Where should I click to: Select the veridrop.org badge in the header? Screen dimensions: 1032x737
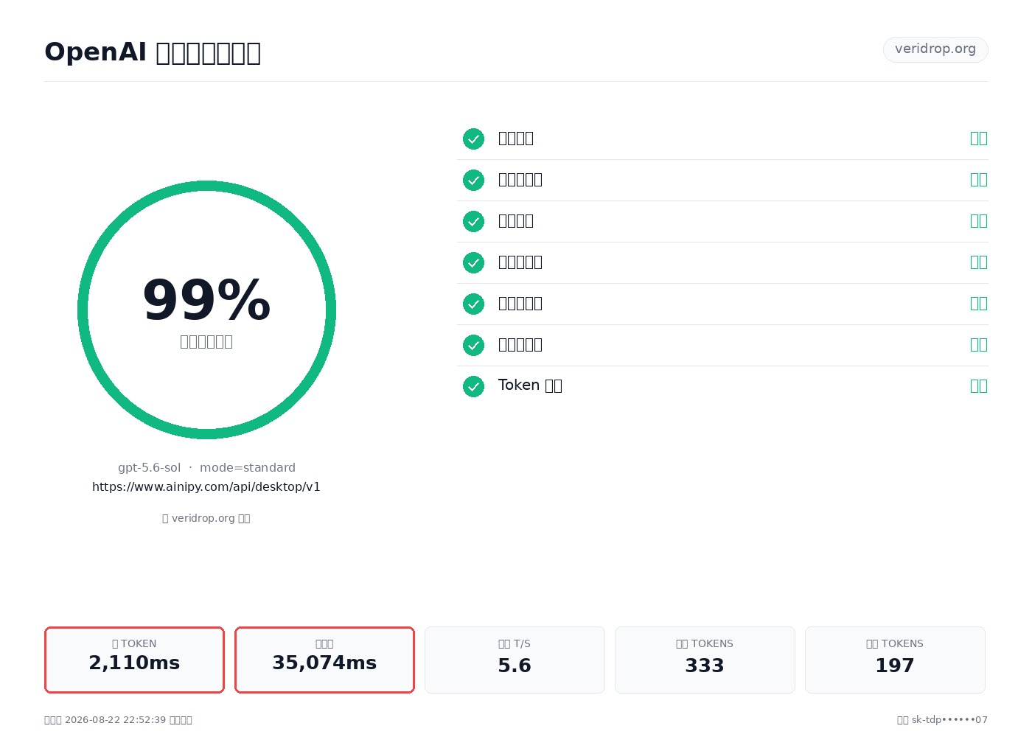pyautogui.click(x=935, y=49)
